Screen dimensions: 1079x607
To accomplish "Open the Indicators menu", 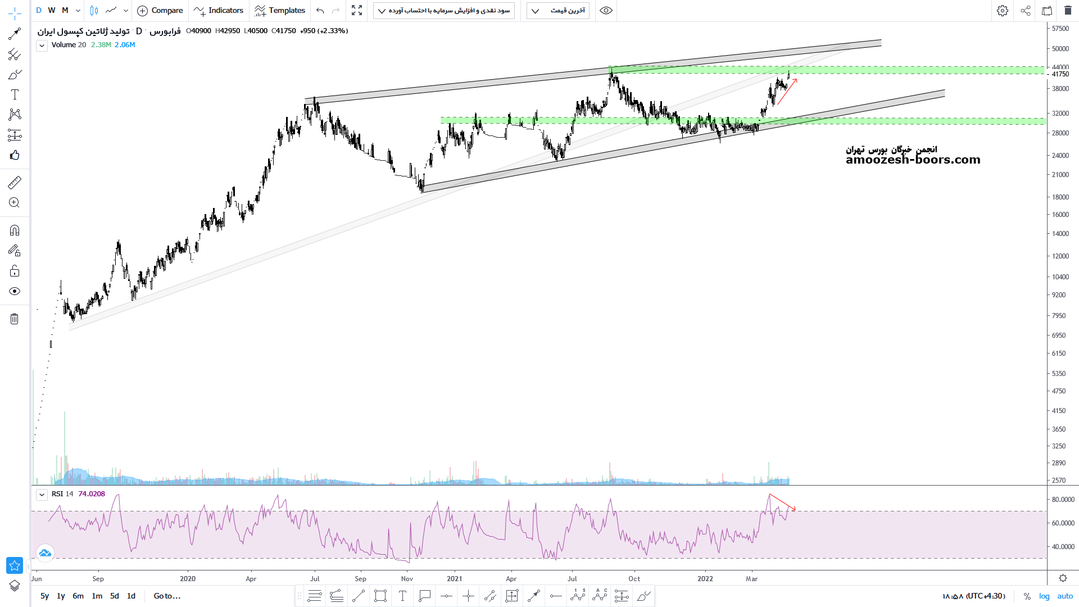I will pyautogui.click(x=219, y=11).
